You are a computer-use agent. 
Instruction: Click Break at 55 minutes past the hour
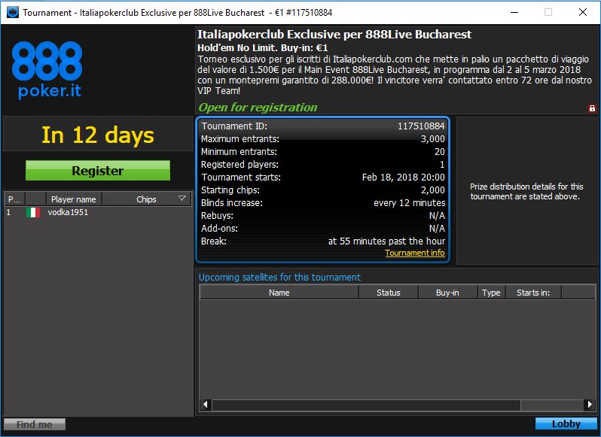click(x=386, y=241)
